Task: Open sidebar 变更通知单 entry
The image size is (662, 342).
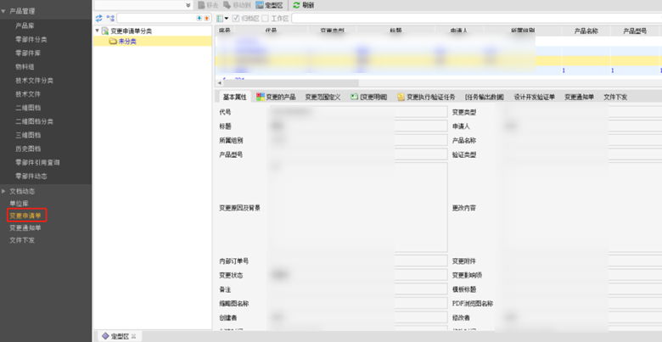Action: coord(25,228)
